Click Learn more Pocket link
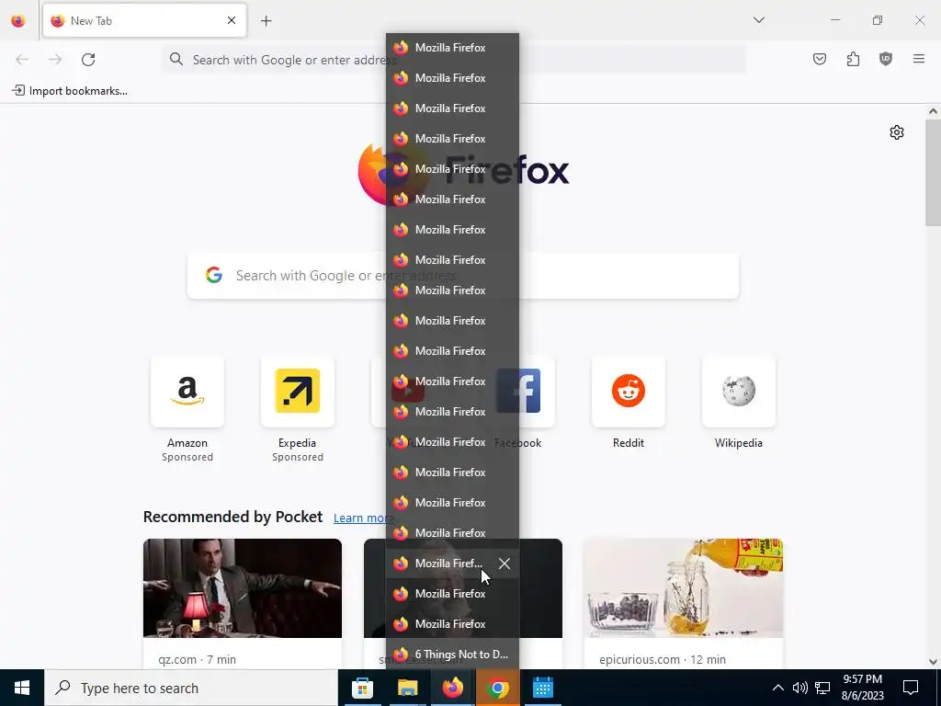This screenshot has width=941, height=706. (364, 518)
